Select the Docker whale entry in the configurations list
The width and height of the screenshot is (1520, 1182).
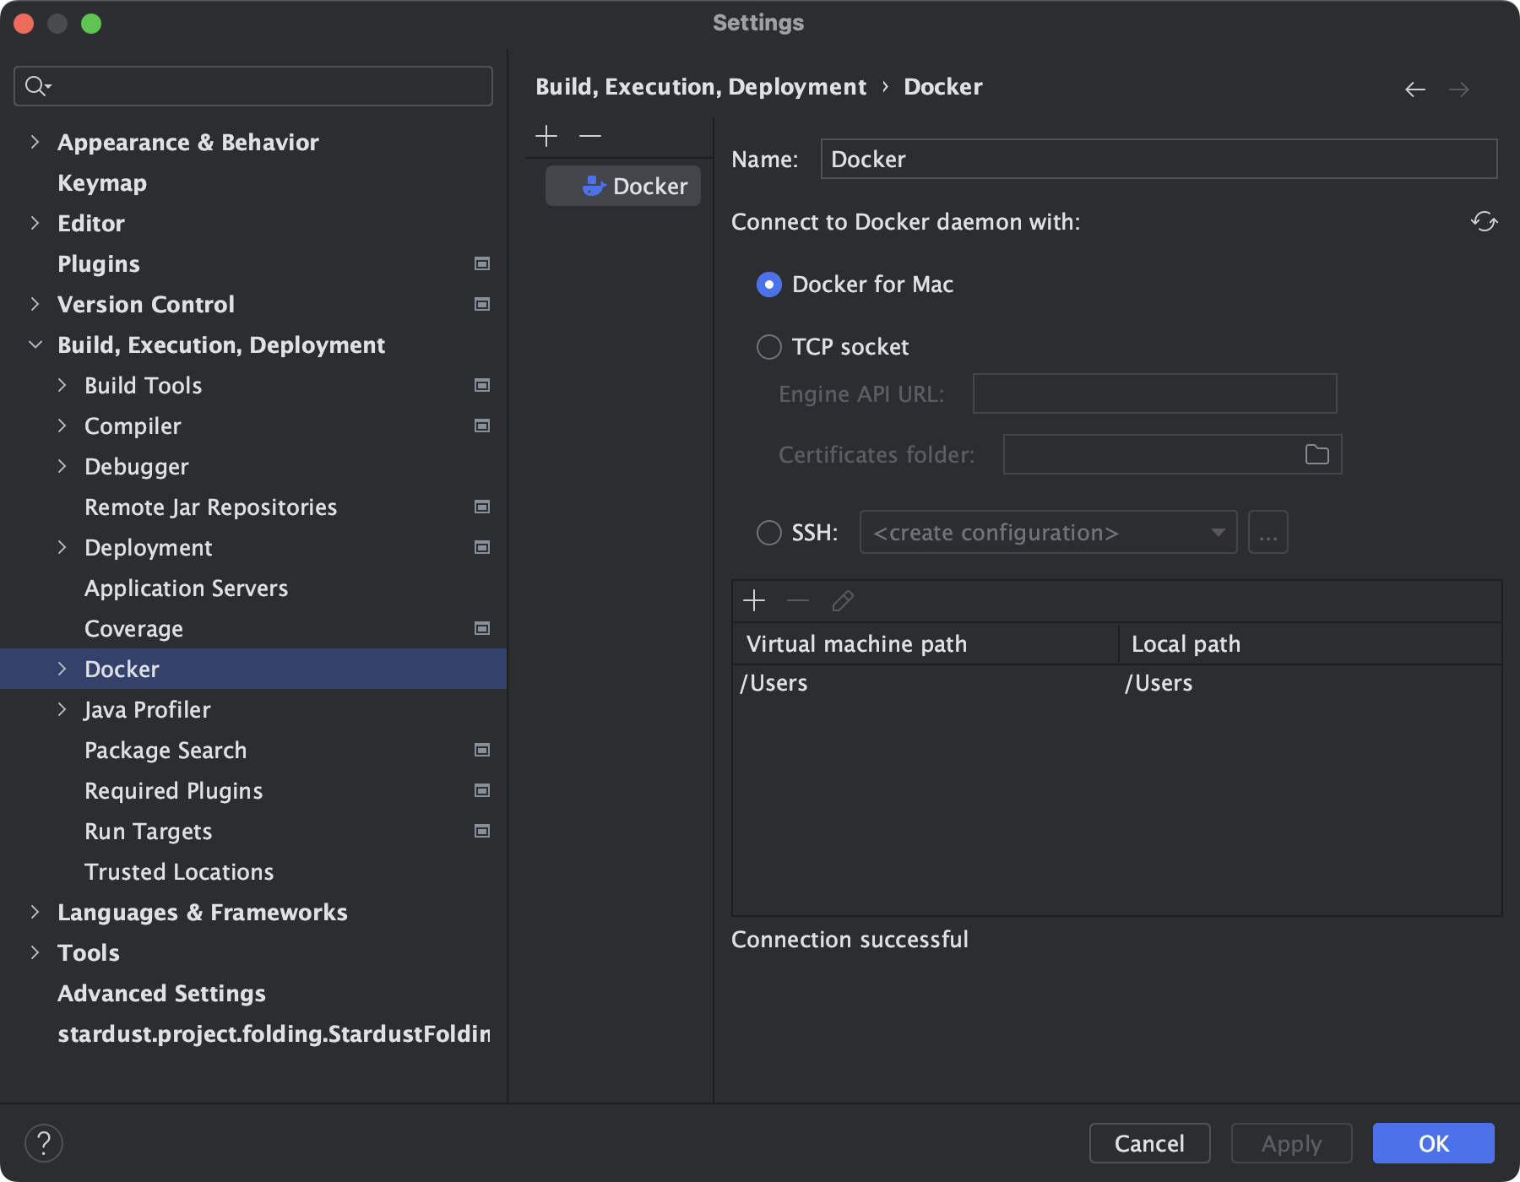pyautogui.click(x=622, y=186)
